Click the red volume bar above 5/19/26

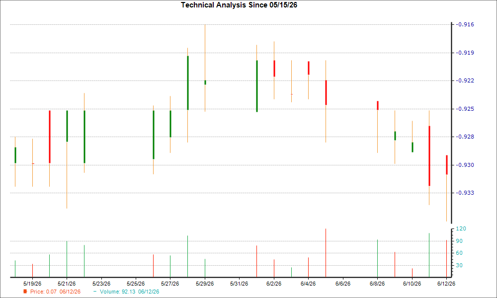[32, 271]
